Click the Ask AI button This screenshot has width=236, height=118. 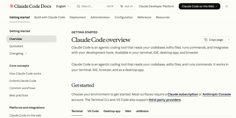pyautogui.click(x=127, y=6)
